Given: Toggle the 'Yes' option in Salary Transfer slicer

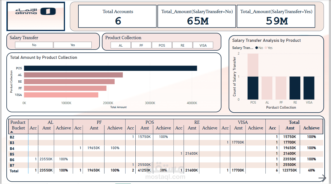Looking at the screenshot, I should click(x=72, y=45).
